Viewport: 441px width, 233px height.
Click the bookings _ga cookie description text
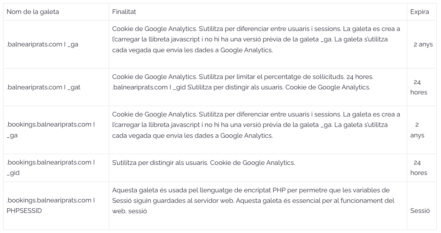(x=256, y=125)
